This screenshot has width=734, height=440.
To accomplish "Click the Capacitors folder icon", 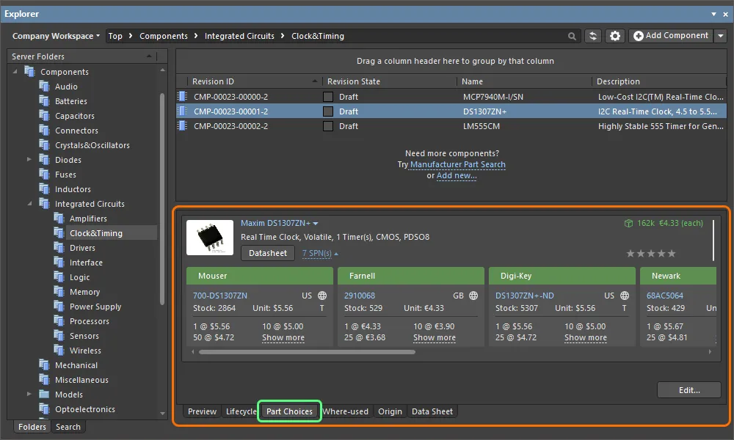I will click(x=44, y=116).
